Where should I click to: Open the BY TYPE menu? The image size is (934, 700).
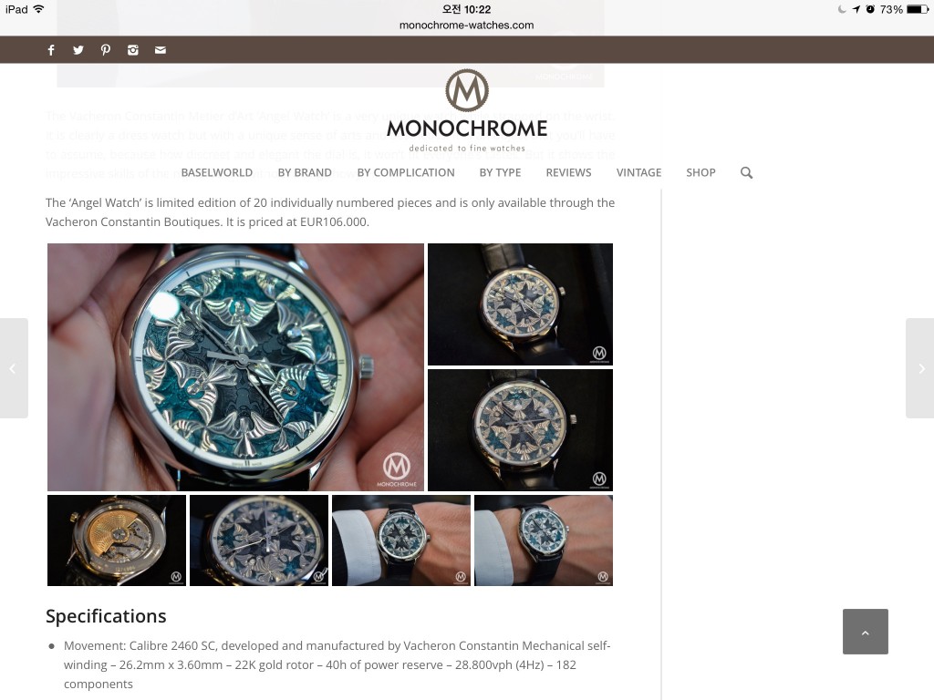pyautogui.click(x=501, y=172)
